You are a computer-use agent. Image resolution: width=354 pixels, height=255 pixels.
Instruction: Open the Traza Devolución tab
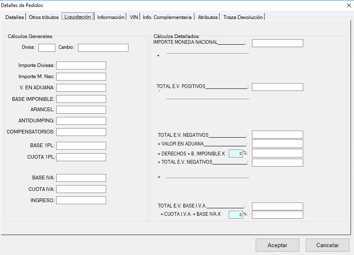pyautogui.click(x=242, y=17)
